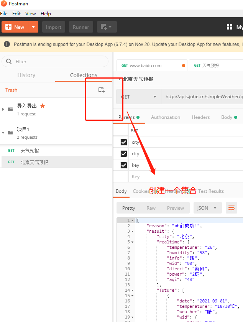Switch to the 天气预报 request tab
The width and height of the screenshot is (243, 322).
coord(216,66)
